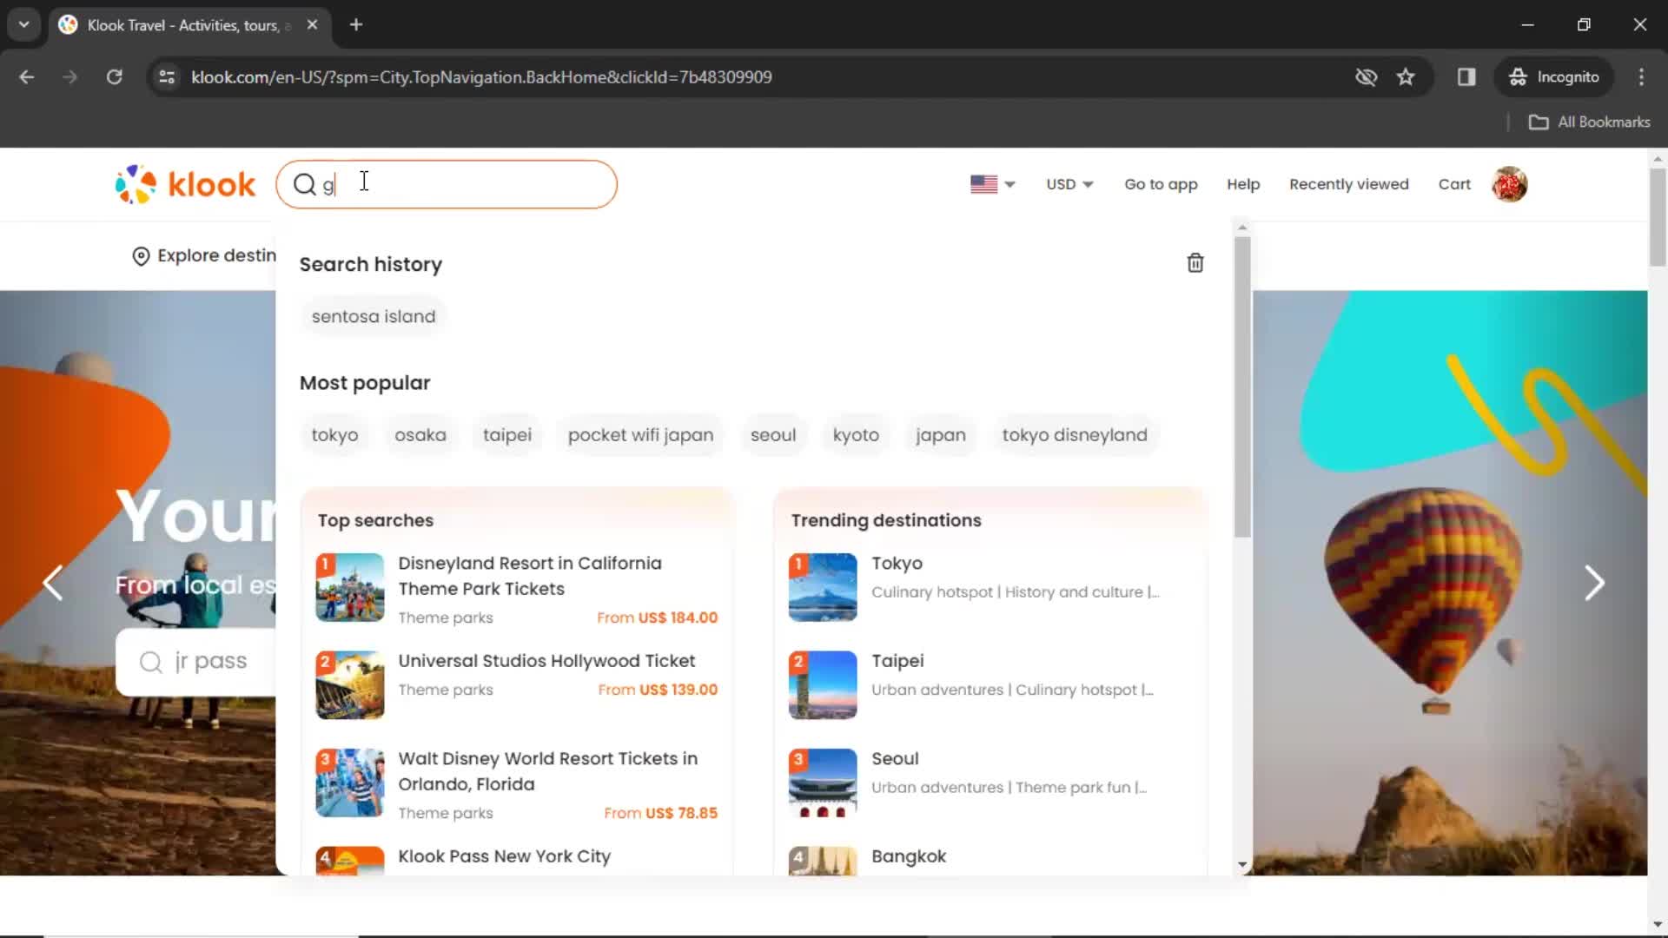Click Taipei destination thumbnail
Viewport: 1668px width, 938px height.
point(822,685)
